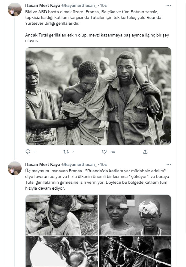Open @kayamerthasan_ handle on first tweet
186x267 pixels.
(77, 5)
